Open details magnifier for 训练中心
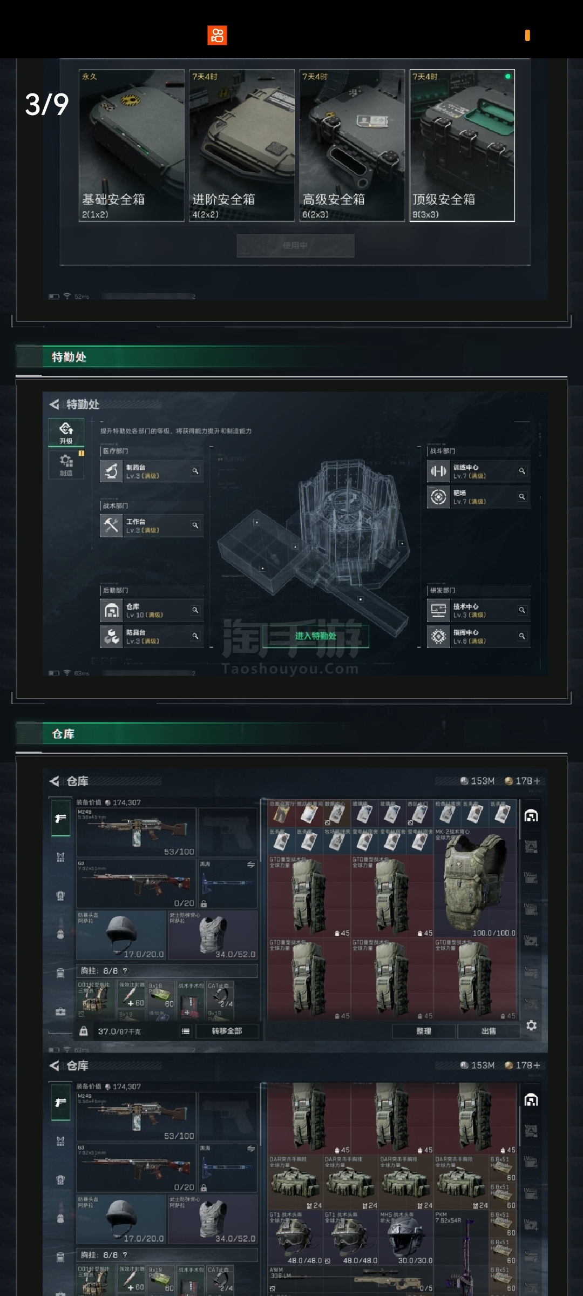This screenshot has height=1296, width=583. [522, 471]
